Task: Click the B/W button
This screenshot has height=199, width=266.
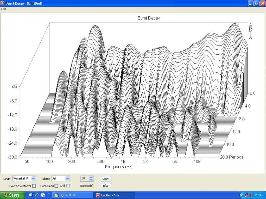Action: [105, 186]
